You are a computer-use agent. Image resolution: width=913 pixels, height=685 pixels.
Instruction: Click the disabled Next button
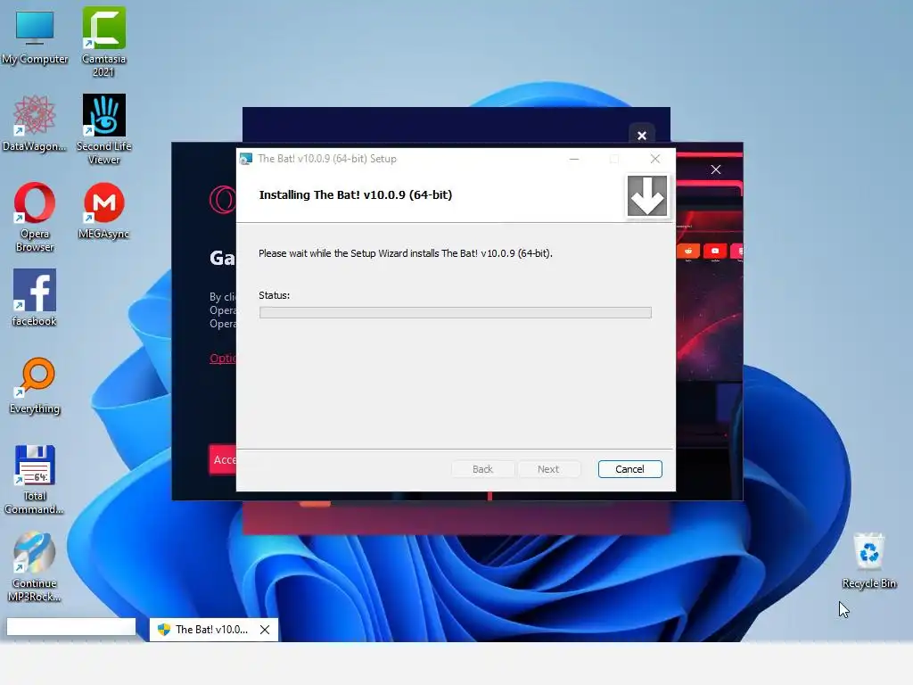coord(548,469)
